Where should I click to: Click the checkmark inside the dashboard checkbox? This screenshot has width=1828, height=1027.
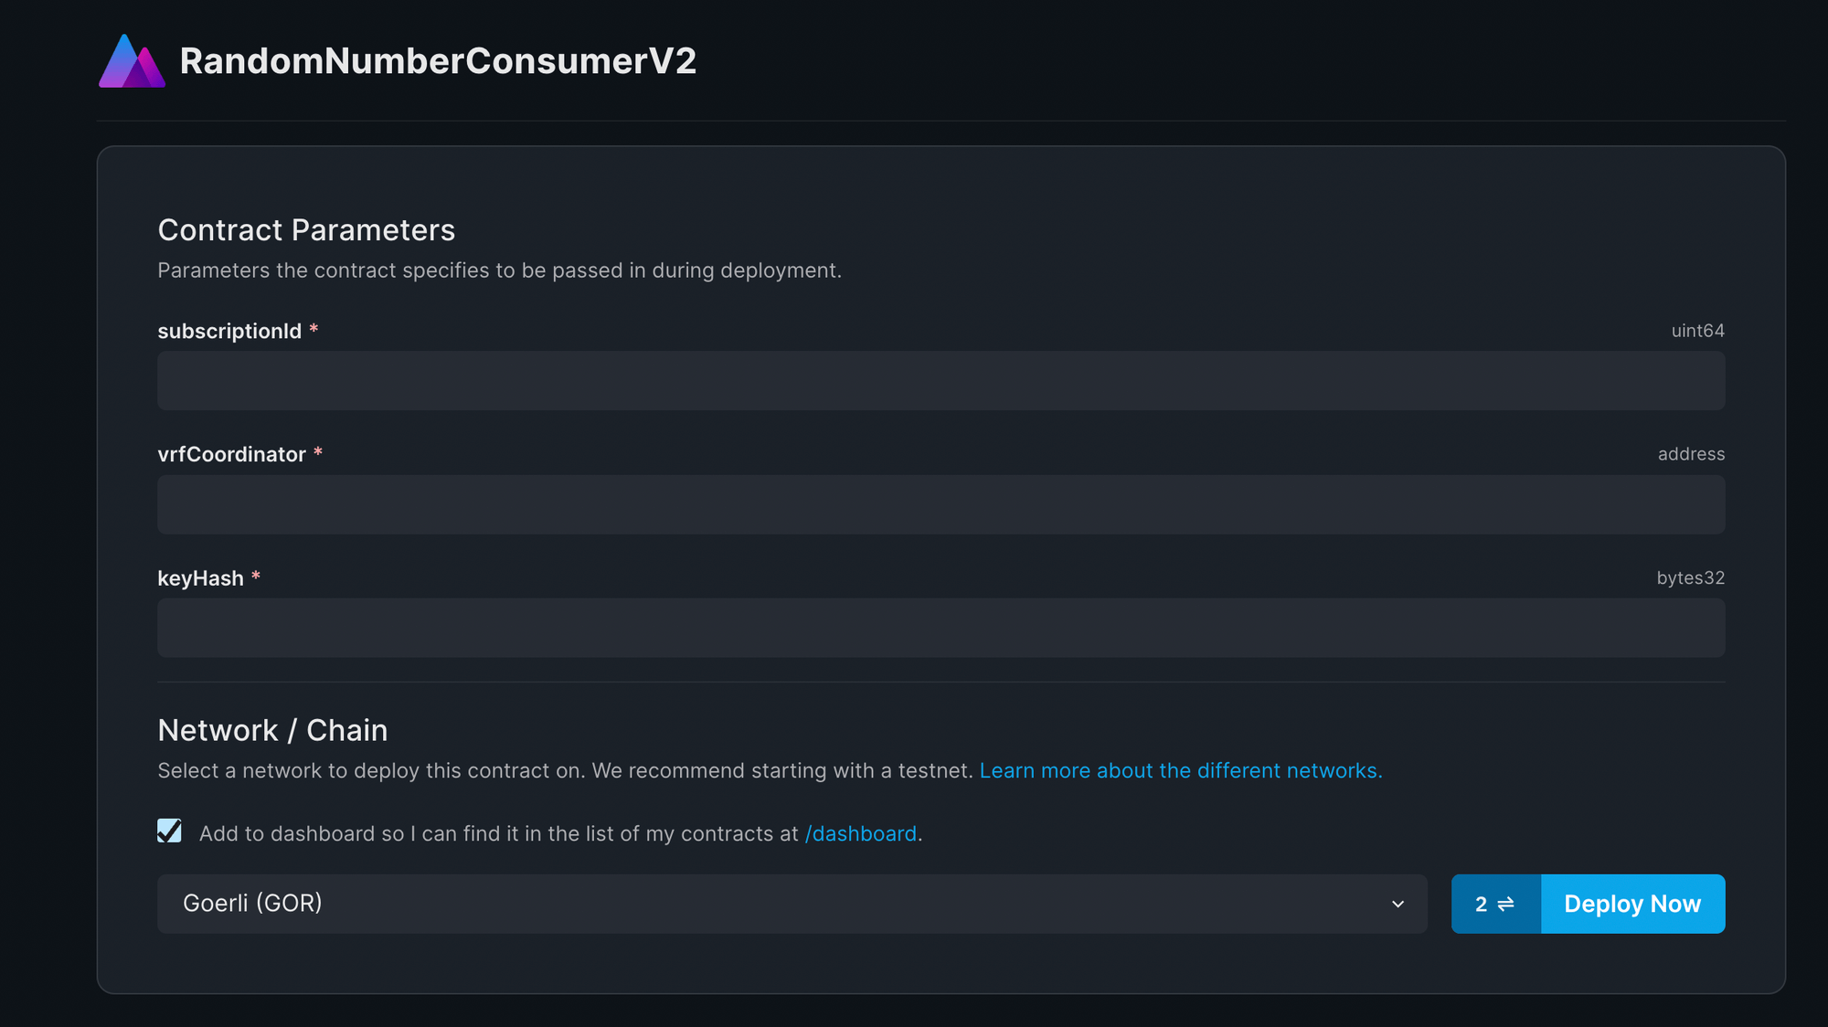tap(170, 831)
